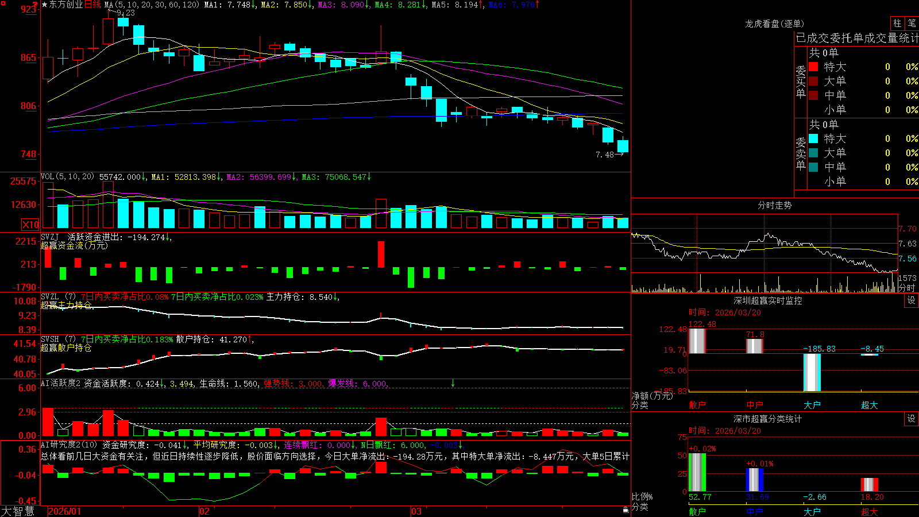Image resolution: width=919 pixels, height=517 pixels.
Task: Click the 2026/01 date marker
Action: pos(64,511)
